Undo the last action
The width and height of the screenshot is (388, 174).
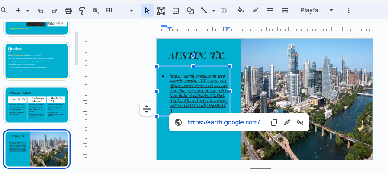(x=41, y=11)
